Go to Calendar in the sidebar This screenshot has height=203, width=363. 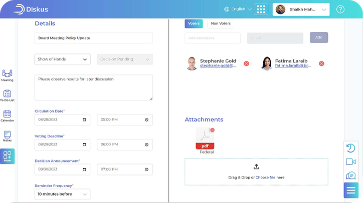point(7,115)
